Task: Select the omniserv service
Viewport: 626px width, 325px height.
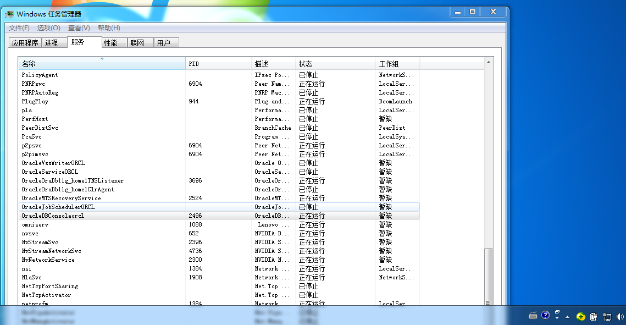Action: (x=35, y=224)
